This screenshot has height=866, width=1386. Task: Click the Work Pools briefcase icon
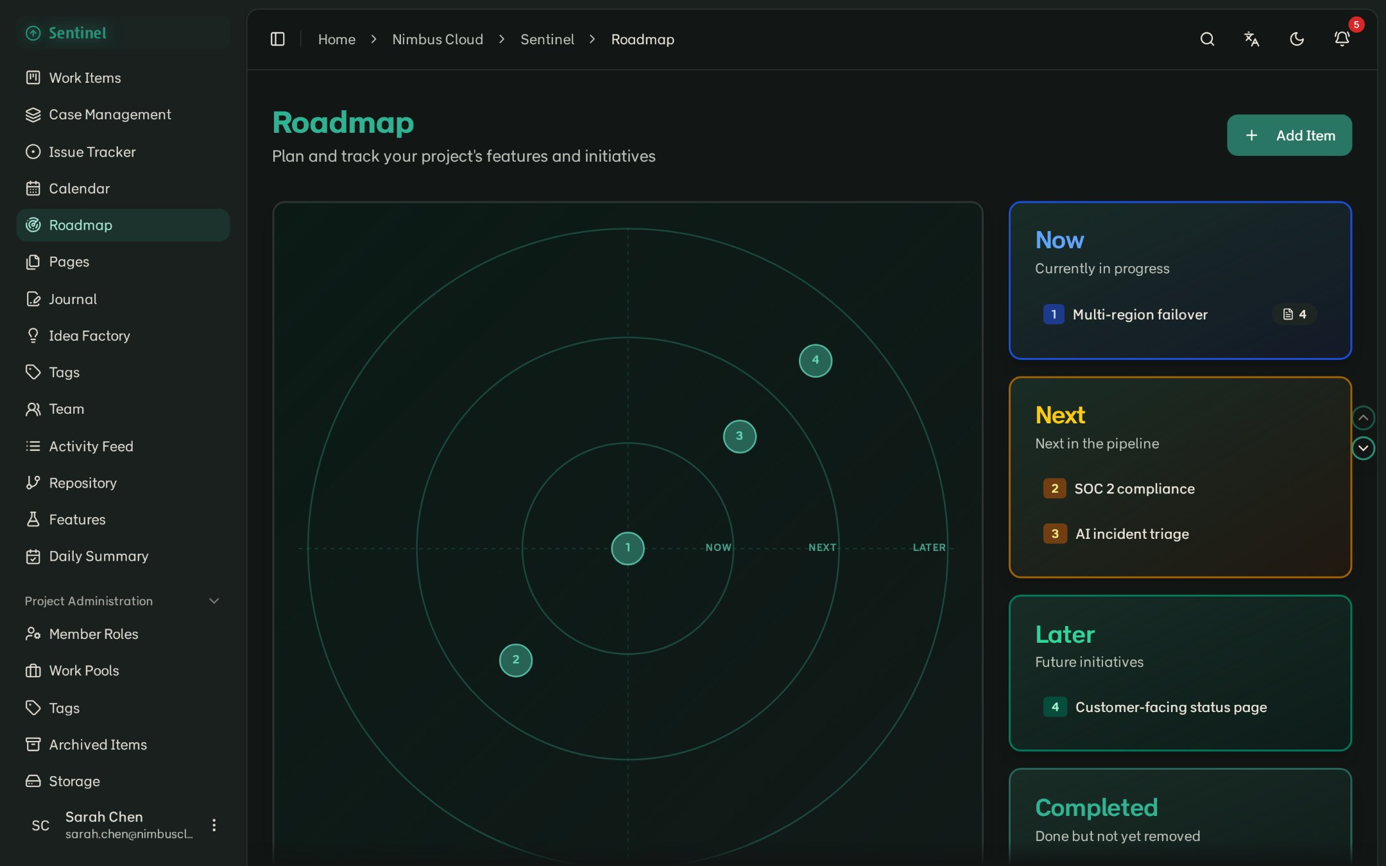tap(33, 670)
